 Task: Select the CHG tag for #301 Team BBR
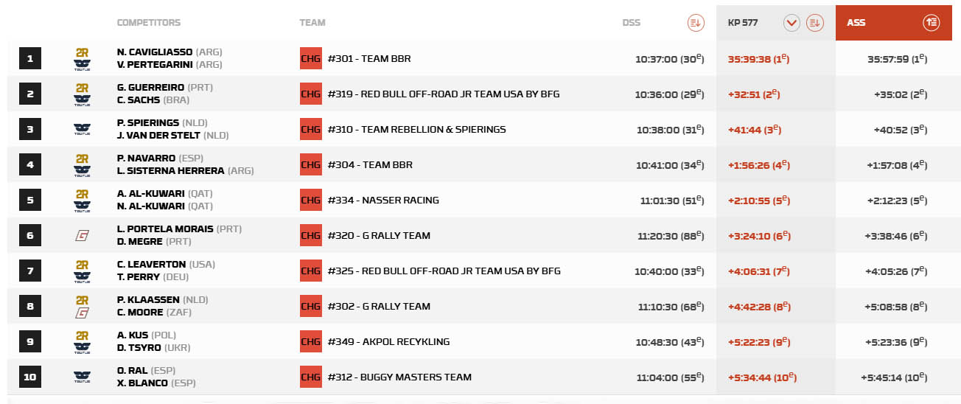pos(311,59)
